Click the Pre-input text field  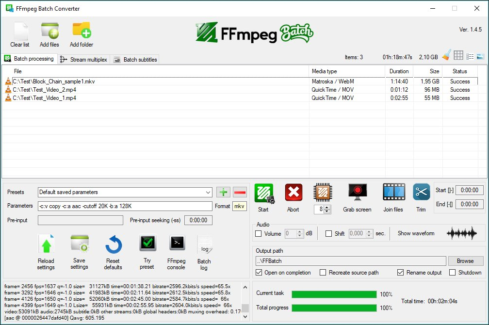[x=81, y=220]
